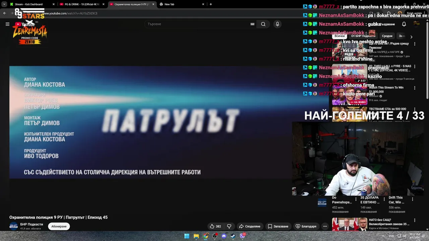This screenshot has width=429, height=241.
Task: Open the YouTube hamburger guide menu
Action: pyautogui.click(x=7, y=24)
